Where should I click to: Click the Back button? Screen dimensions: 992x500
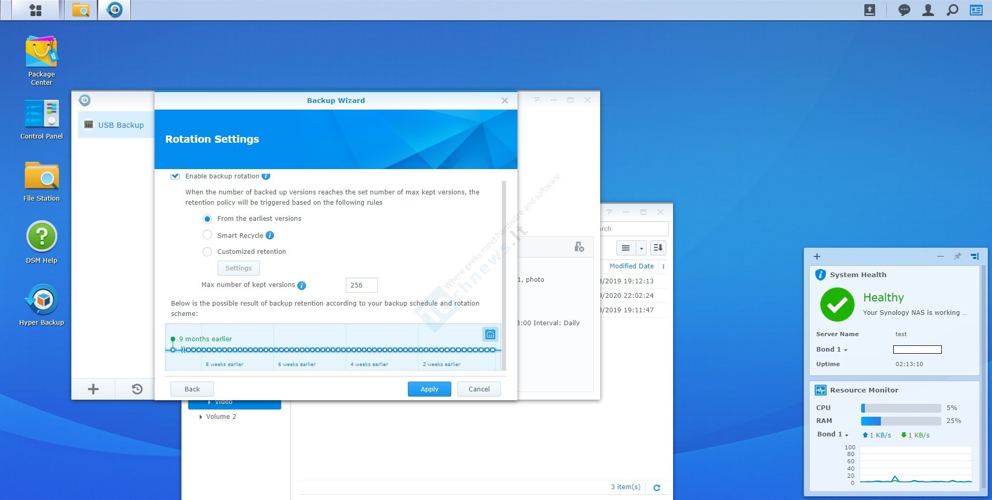coord(192,389)
